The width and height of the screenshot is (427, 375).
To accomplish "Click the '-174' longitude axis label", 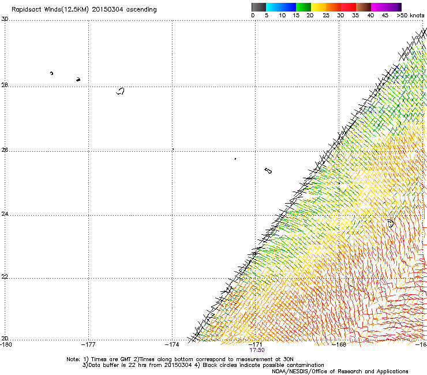I will (172, 345).
